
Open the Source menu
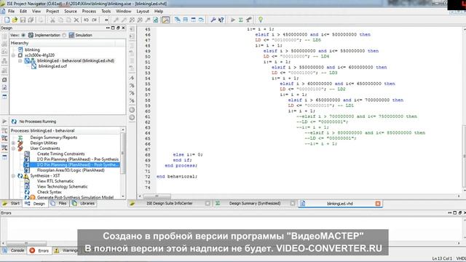pos(71,12)
